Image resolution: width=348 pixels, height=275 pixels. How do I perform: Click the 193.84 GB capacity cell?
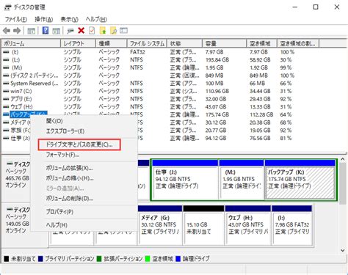tap(217, 60)
